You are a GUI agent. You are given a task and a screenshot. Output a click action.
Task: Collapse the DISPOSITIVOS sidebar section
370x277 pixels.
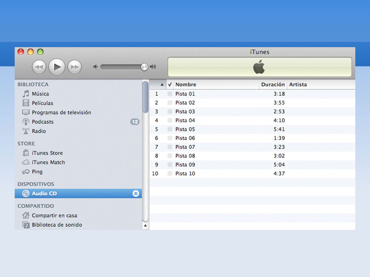coord(36,184)
